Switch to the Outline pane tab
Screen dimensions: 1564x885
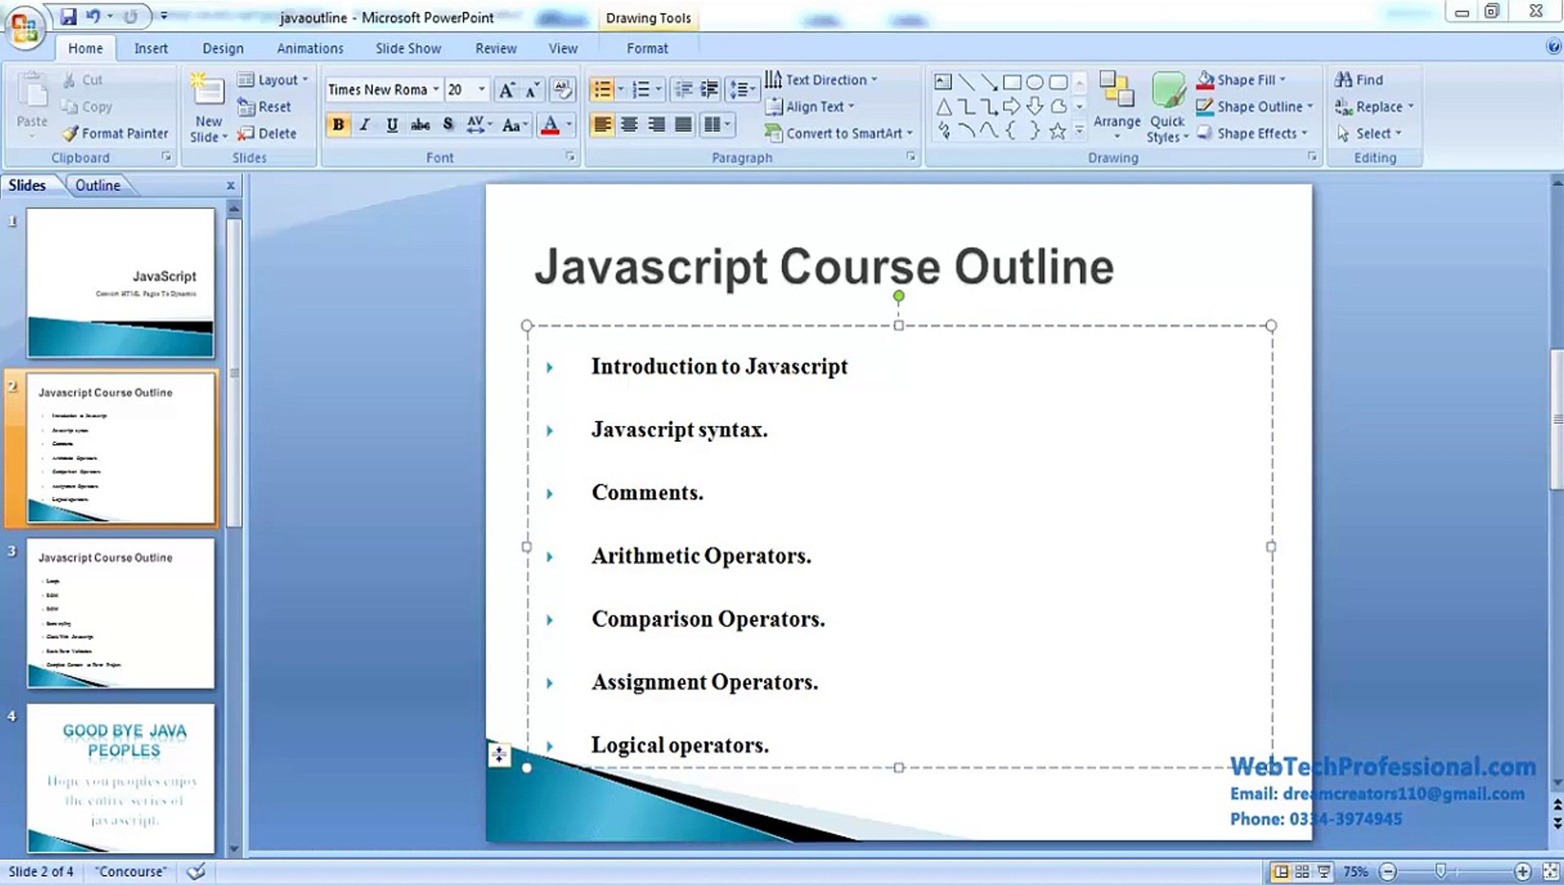(x=98, y=185)
